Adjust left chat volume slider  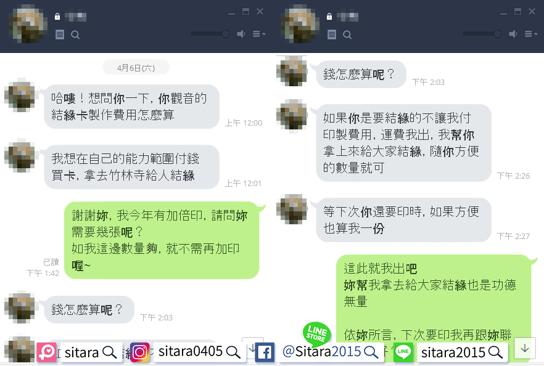(210, 34)
